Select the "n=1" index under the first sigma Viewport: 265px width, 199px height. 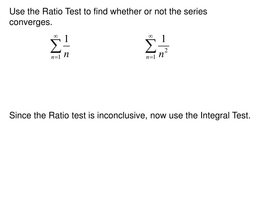pyautogui.click(x=56, y=57)
